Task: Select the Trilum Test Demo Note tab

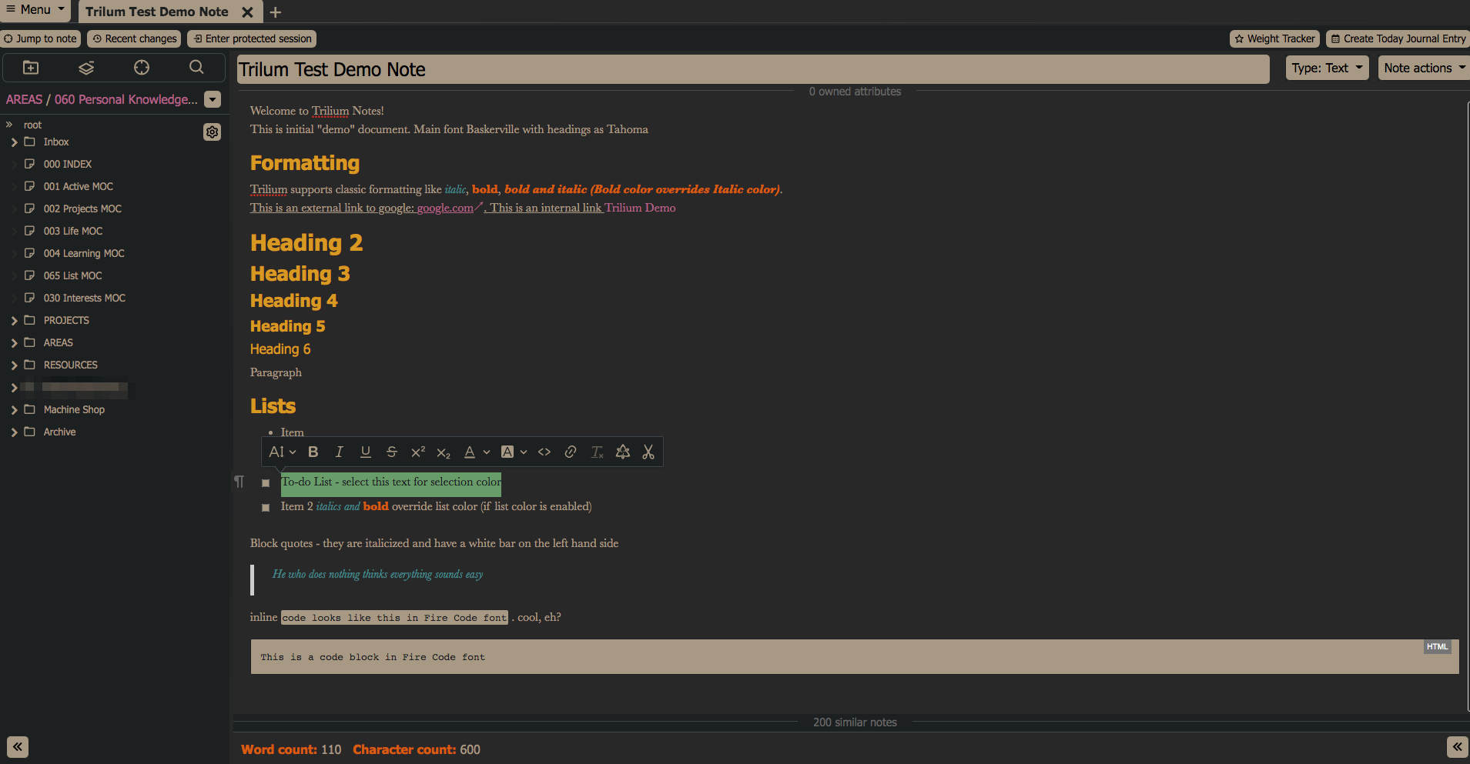Action: tap(157, 12)
